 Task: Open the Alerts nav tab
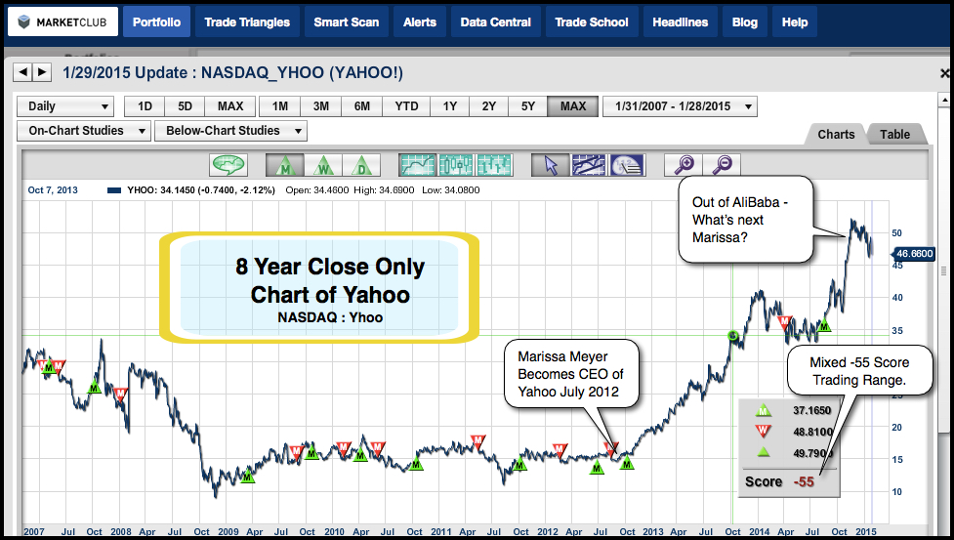[420, 21]
